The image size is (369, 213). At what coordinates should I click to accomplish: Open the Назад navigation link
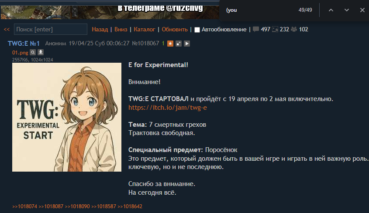pyautogui.click(x=100, y=29)
